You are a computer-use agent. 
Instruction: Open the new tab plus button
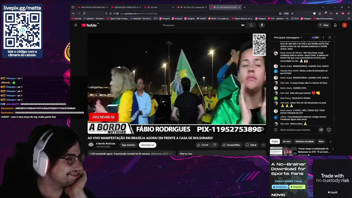[x=245, y=7]
